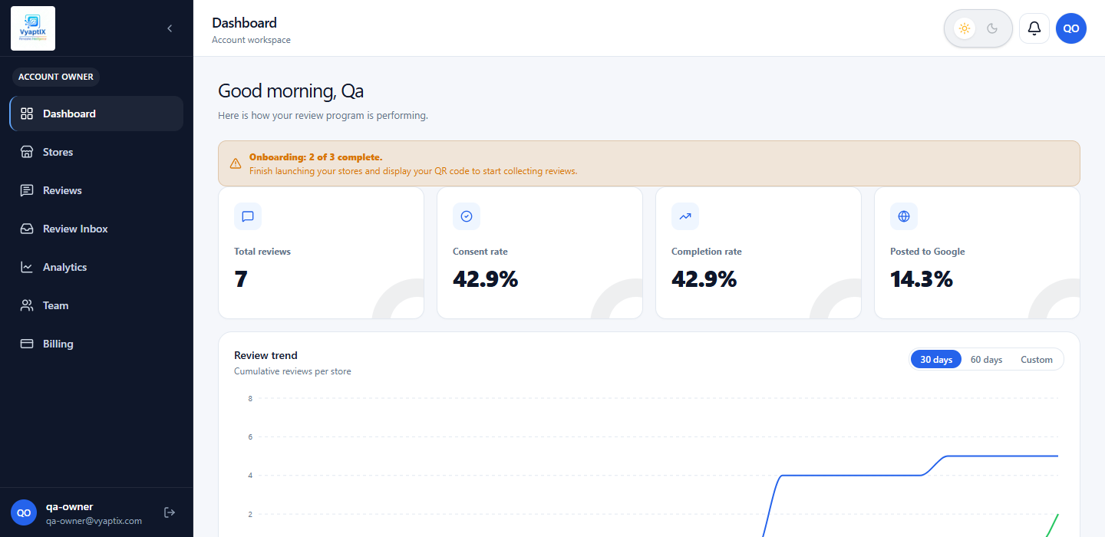Image resolution: width=1105 pixels, height=537 pixels.
Task: Click the Team people icon
Action: click(27, 305)
